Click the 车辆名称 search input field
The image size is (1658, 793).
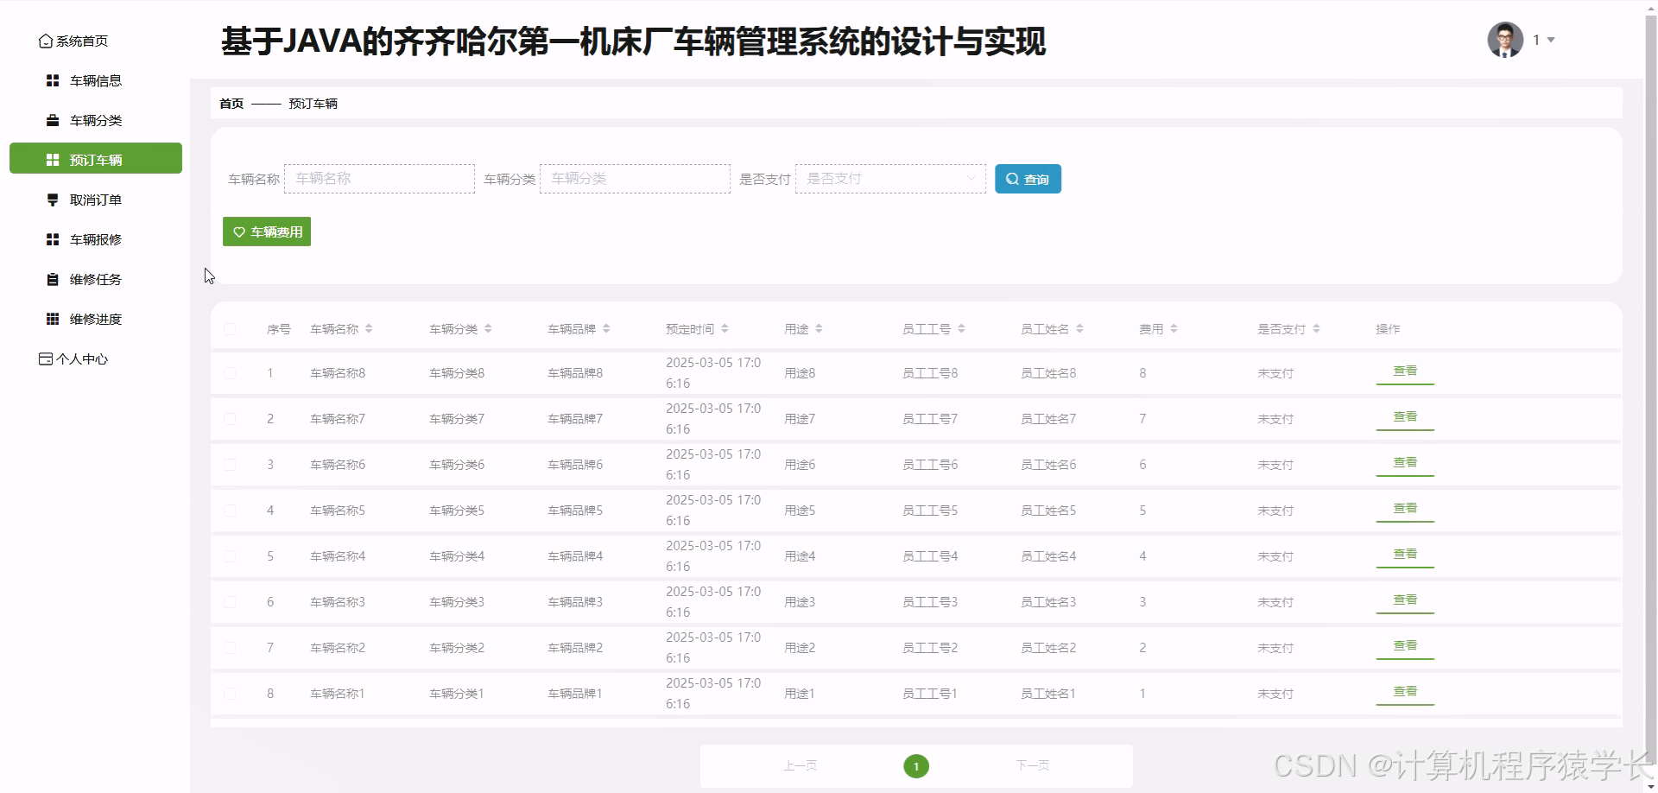coord(379,179)
